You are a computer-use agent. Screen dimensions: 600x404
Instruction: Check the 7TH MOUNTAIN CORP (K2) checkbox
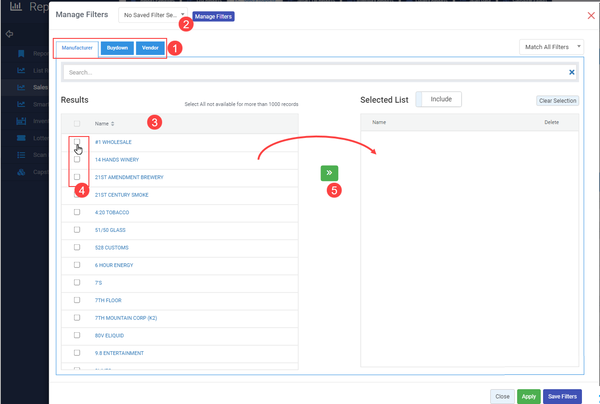tap(77, 317)
